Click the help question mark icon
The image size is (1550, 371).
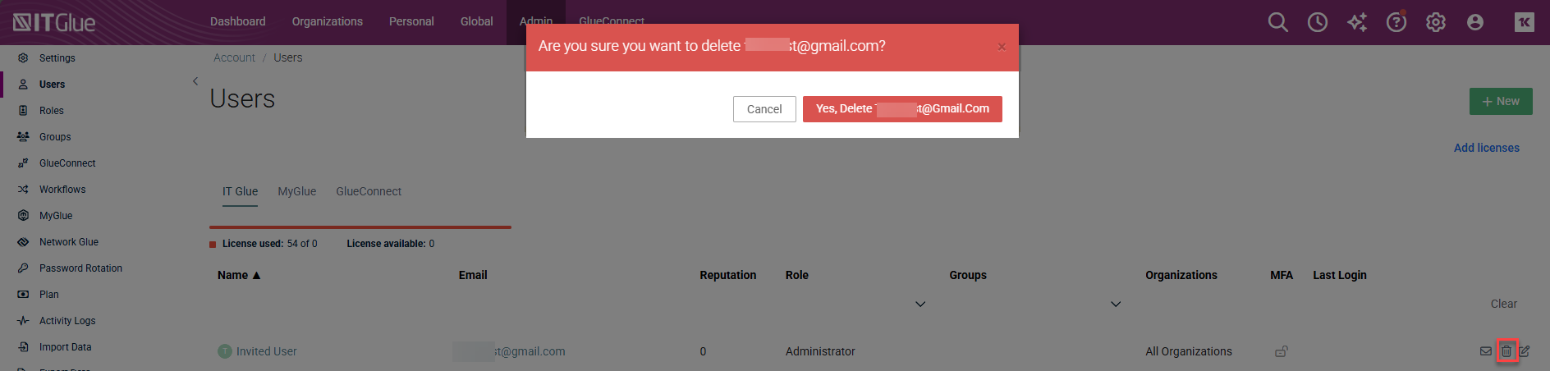[x=1396, y=22]
